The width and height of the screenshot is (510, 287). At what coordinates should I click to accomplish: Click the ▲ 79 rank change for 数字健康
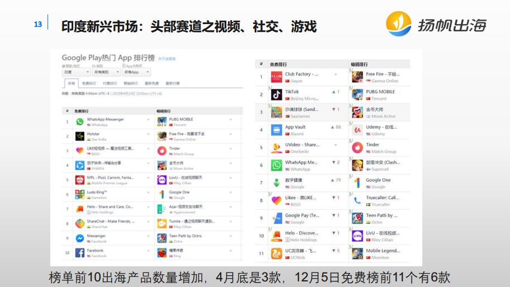pos(336,180)
